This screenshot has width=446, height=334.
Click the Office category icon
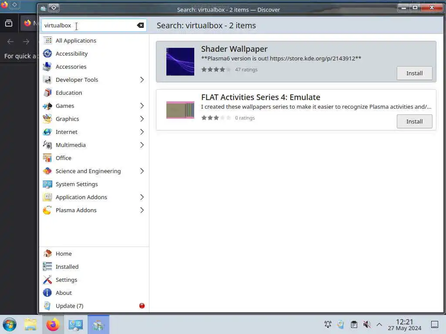[47, 158]
